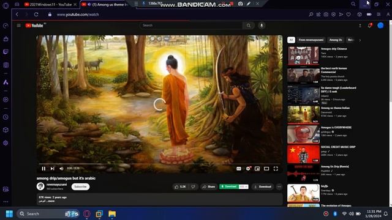Subscribe to the video's channel
The height and width of the screenshot is (220, 392).
coord(80,186)
